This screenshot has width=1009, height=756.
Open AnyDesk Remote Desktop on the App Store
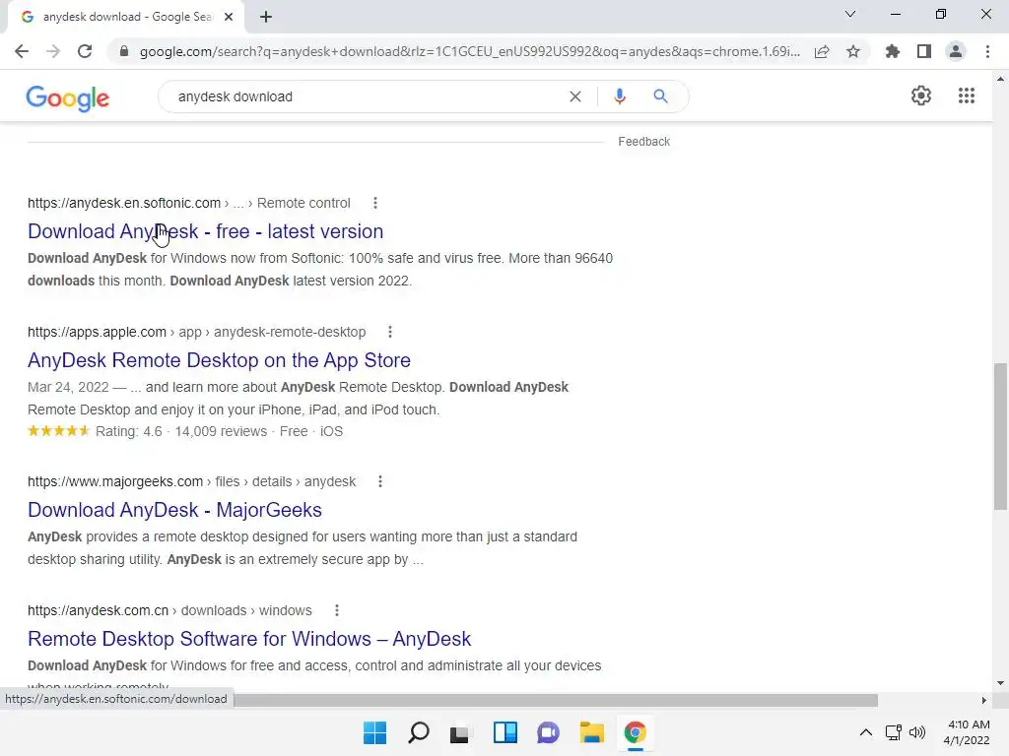[219, 360]
